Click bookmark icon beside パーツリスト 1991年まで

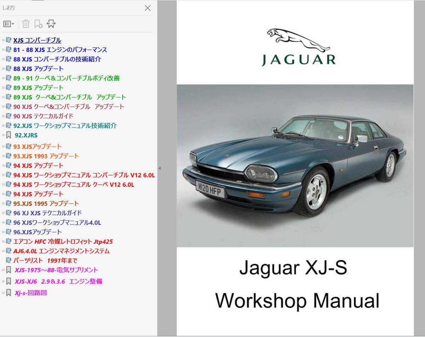click(x=9, y=260)
